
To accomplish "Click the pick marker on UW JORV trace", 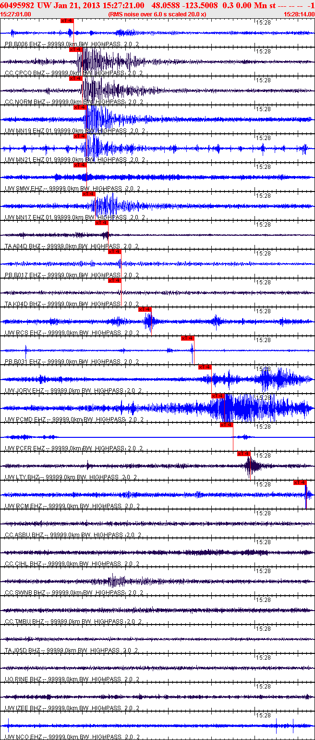I will tap(205, 367).
